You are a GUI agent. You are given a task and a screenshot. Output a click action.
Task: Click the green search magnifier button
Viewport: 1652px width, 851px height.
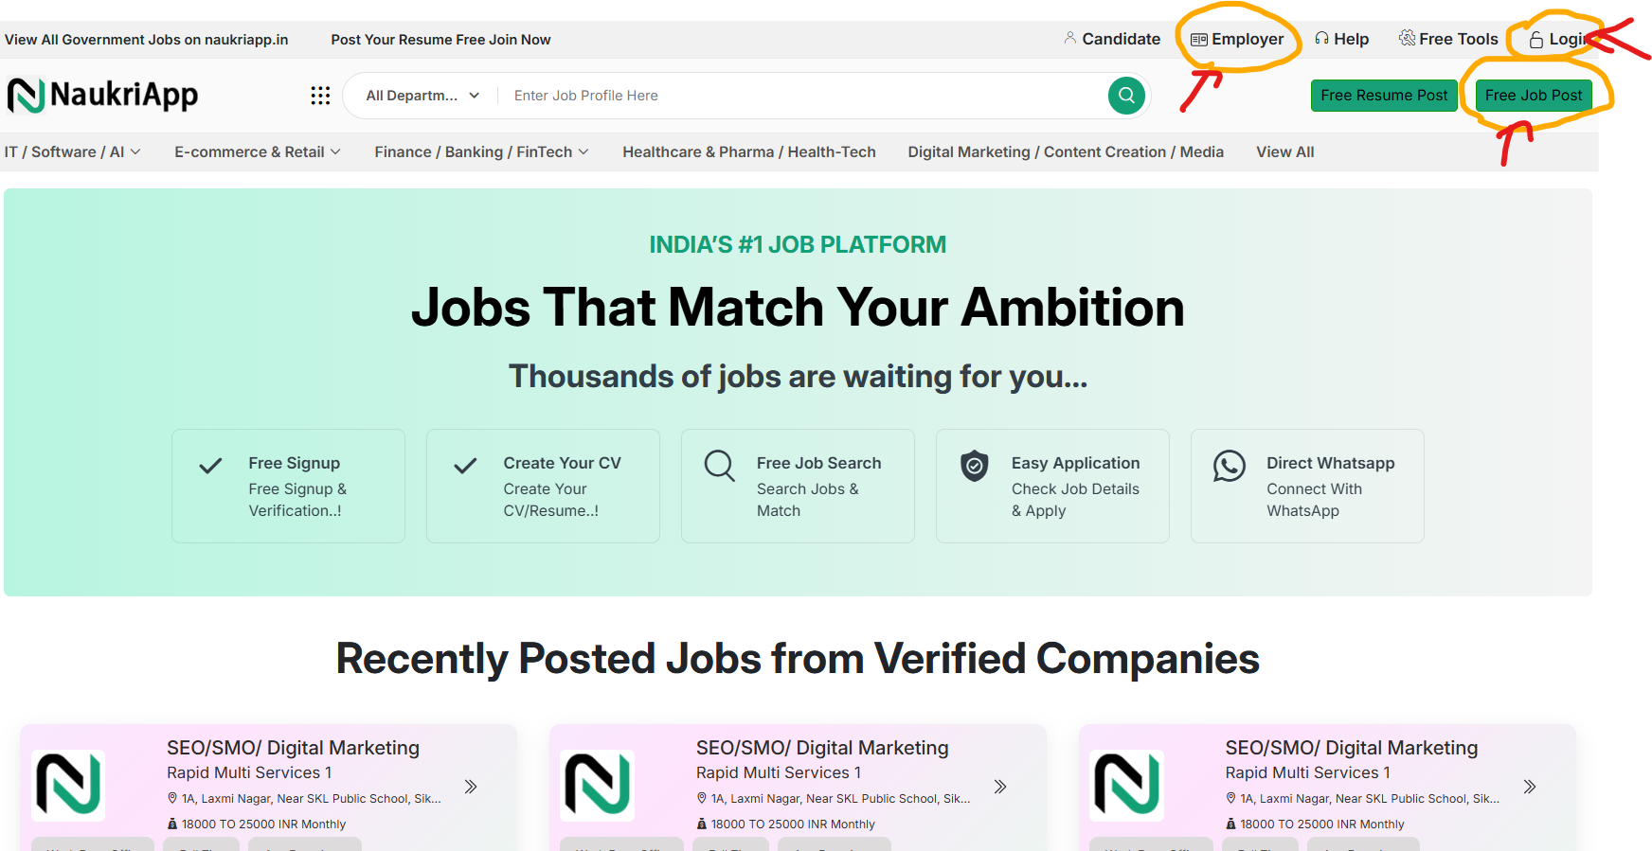click(1126, 96)
